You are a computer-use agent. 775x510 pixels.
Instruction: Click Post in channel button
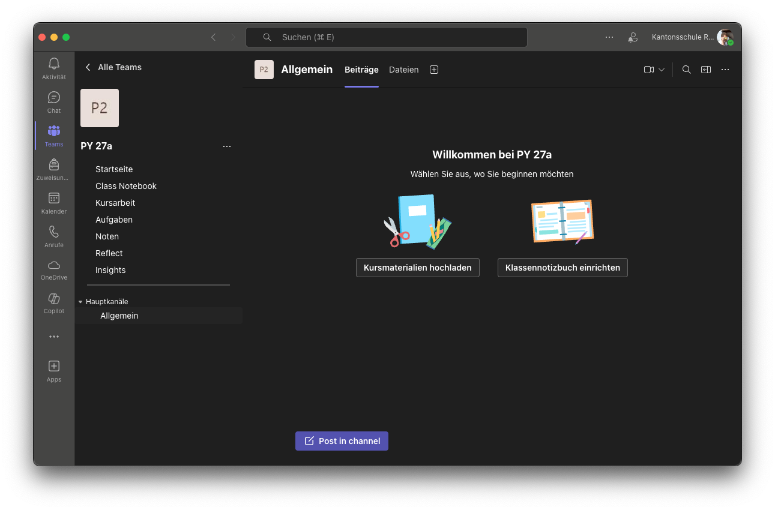coord(342,441)
